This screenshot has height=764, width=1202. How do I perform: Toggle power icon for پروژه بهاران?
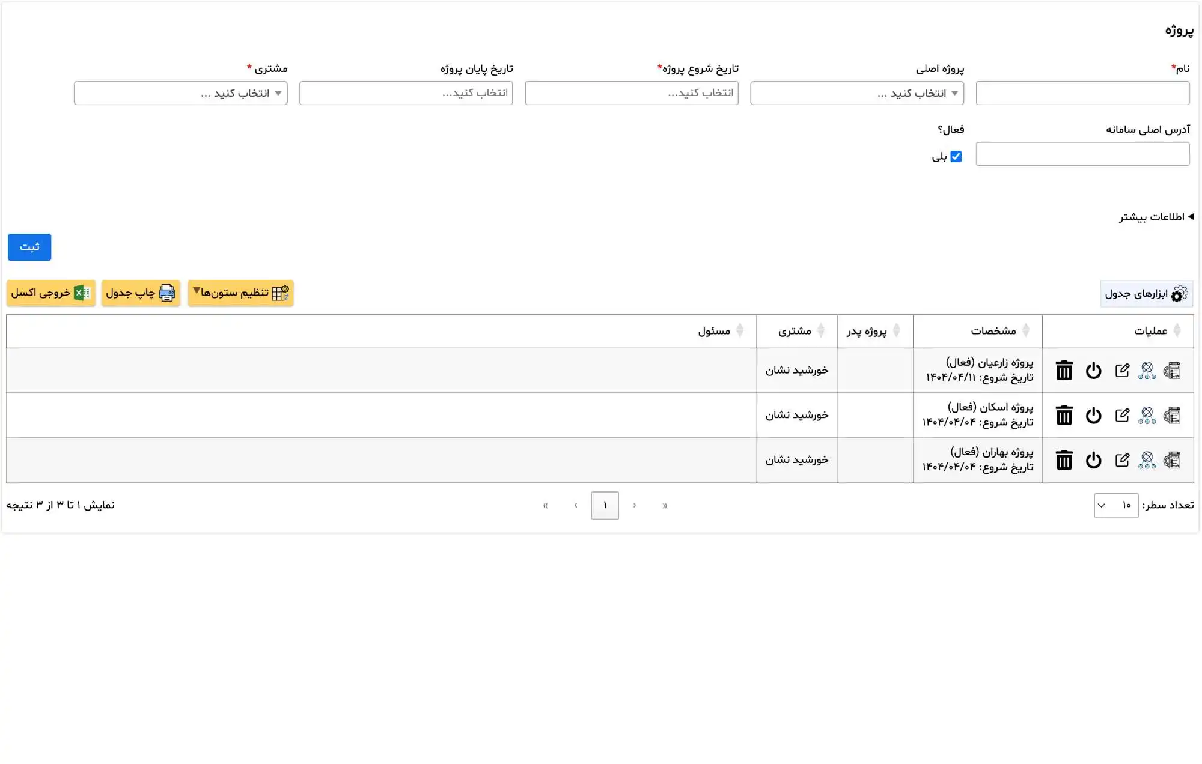click(x=1093, y=460)
